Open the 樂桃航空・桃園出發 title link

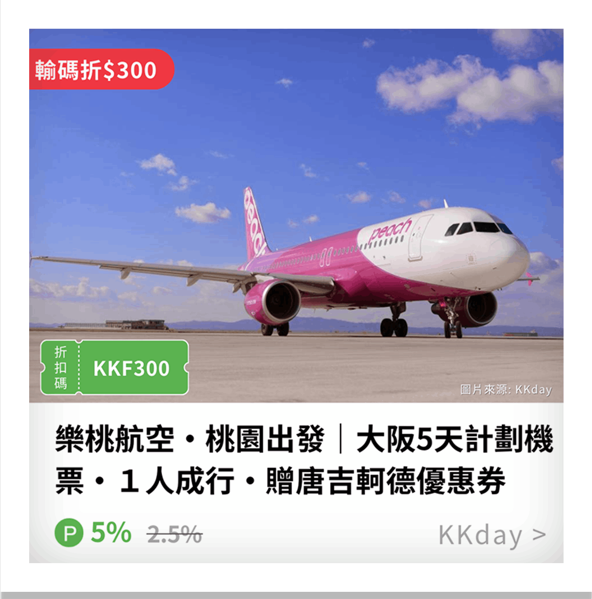tap(189, 439)
